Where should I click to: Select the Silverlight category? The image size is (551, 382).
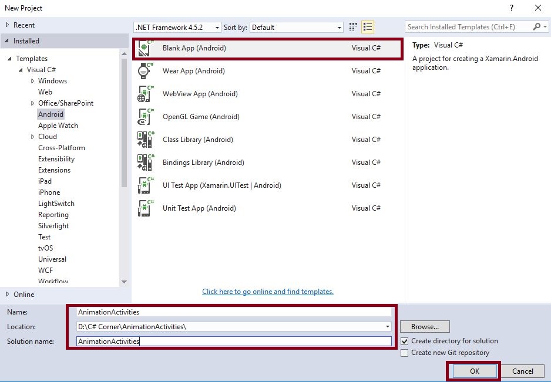coord(53,226)
